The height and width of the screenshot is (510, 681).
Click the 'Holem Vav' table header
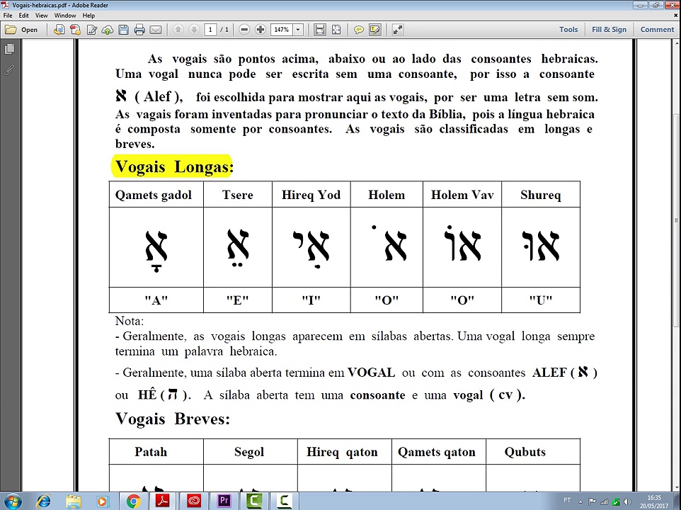point(462,195)
